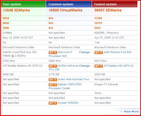Open Intel Core i7 Processor 920 link

[x=60, y=54]
